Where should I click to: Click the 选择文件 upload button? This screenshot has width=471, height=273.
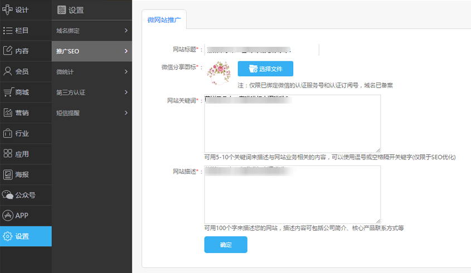265,69
